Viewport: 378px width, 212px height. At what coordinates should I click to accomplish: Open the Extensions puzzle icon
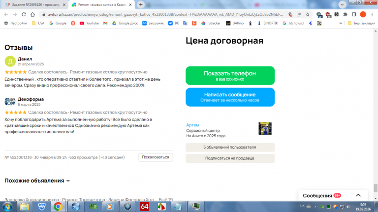click(x=345, y=14)
